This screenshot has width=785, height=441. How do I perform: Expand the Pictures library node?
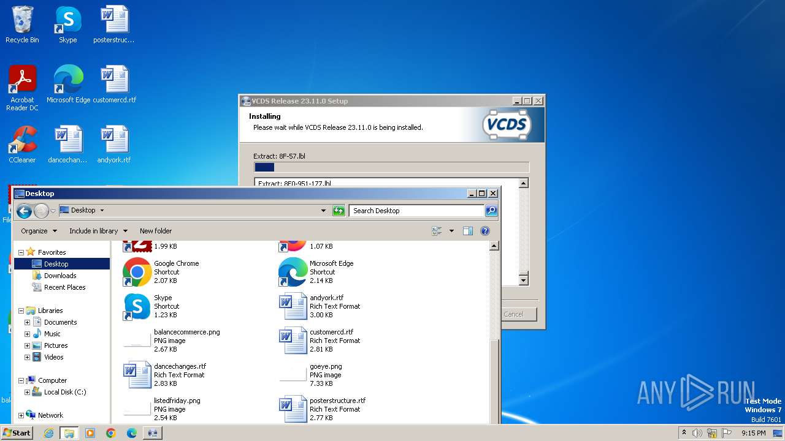click(27, 345)
